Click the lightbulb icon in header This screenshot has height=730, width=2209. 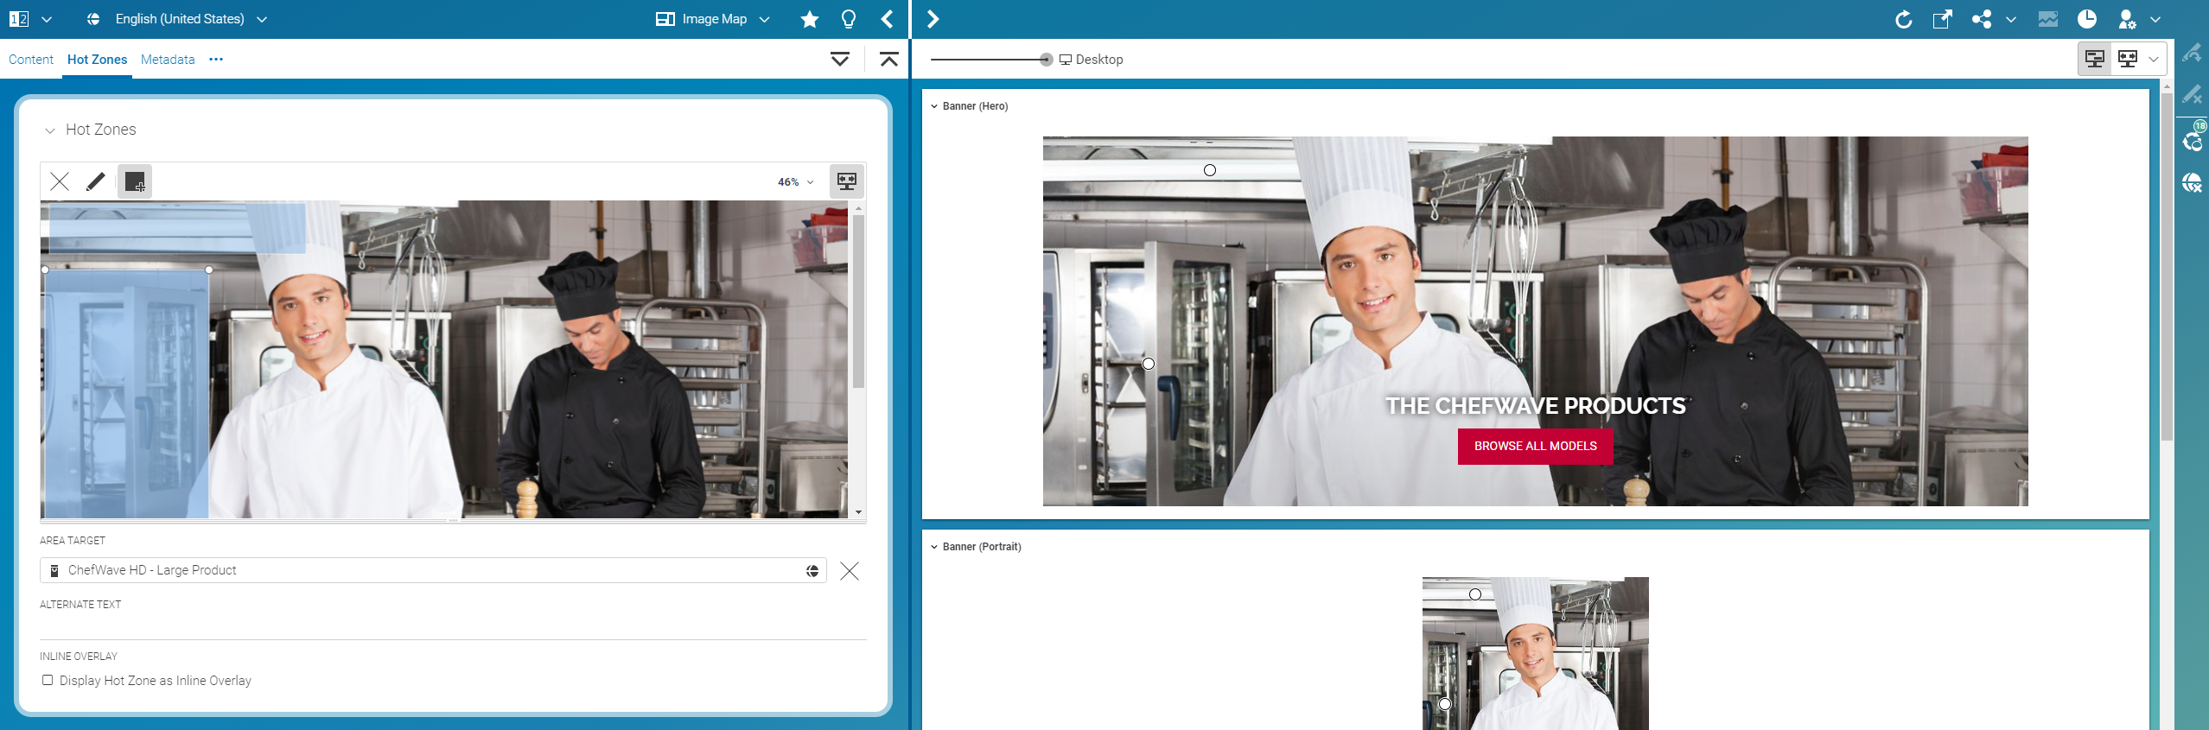click(849, 19)
